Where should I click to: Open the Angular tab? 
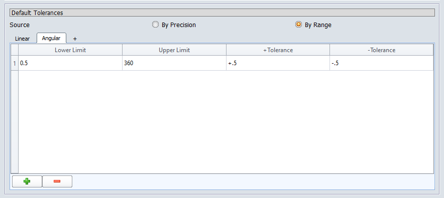tap(51, 38)
